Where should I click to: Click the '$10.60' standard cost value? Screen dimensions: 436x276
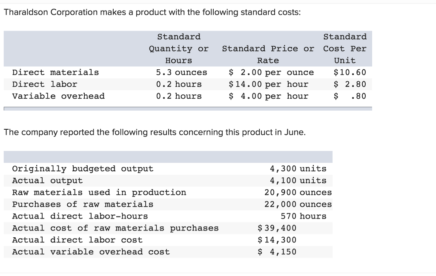[350, 72]
